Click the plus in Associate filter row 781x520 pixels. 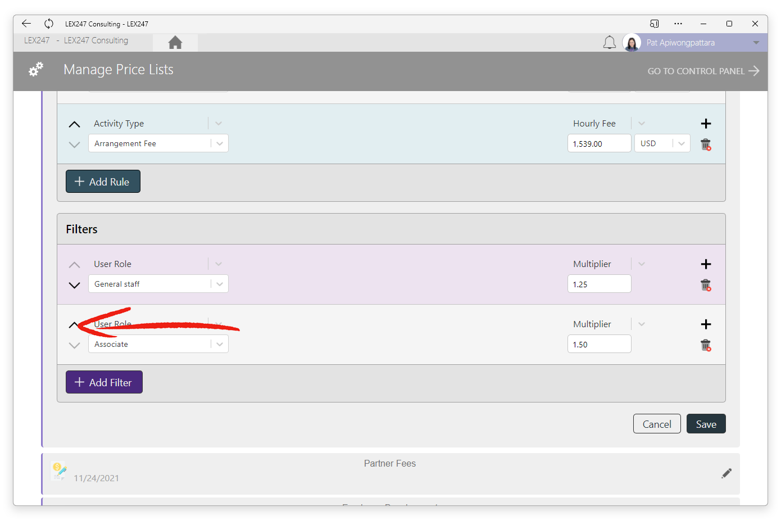[706, 324]
